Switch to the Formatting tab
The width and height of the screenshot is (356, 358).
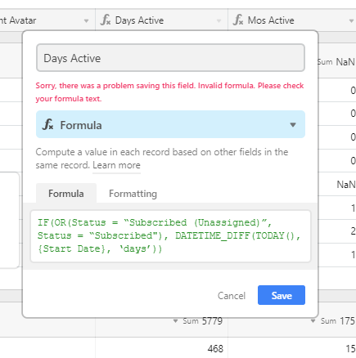click(133, 194)
